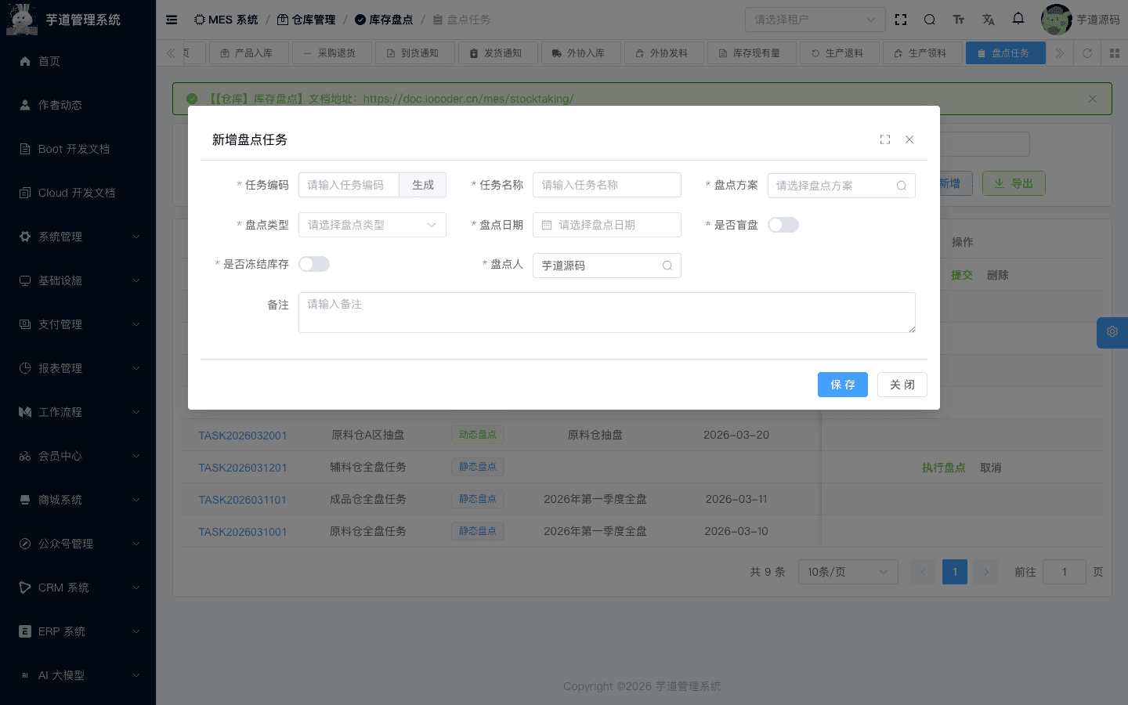This screenshot has height=705, width=1128.
Task: Open the 盘点类型 dropdown
Action: pyautogui.click(x=372, y=225)
